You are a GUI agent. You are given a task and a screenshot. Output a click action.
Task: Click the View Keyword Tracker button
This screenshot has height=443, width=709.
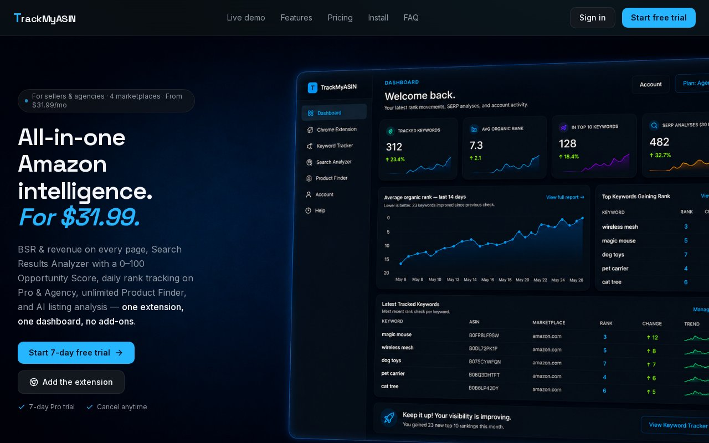click(675, 425)
